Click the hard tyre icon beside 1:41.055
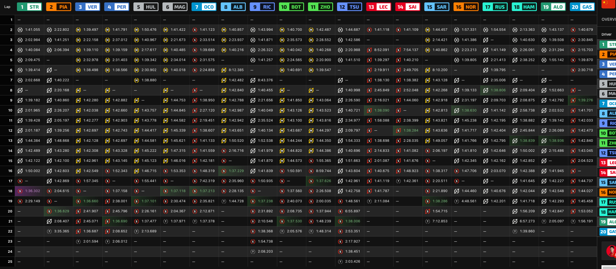 point(20,30)
